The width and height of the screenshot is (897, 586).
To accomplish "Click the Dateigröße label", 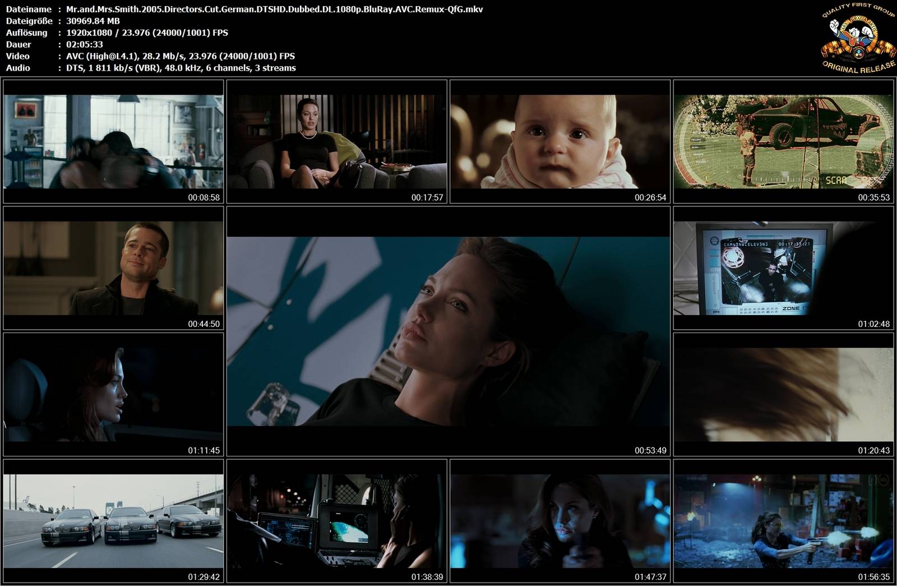I will click(x=29, y=21).
